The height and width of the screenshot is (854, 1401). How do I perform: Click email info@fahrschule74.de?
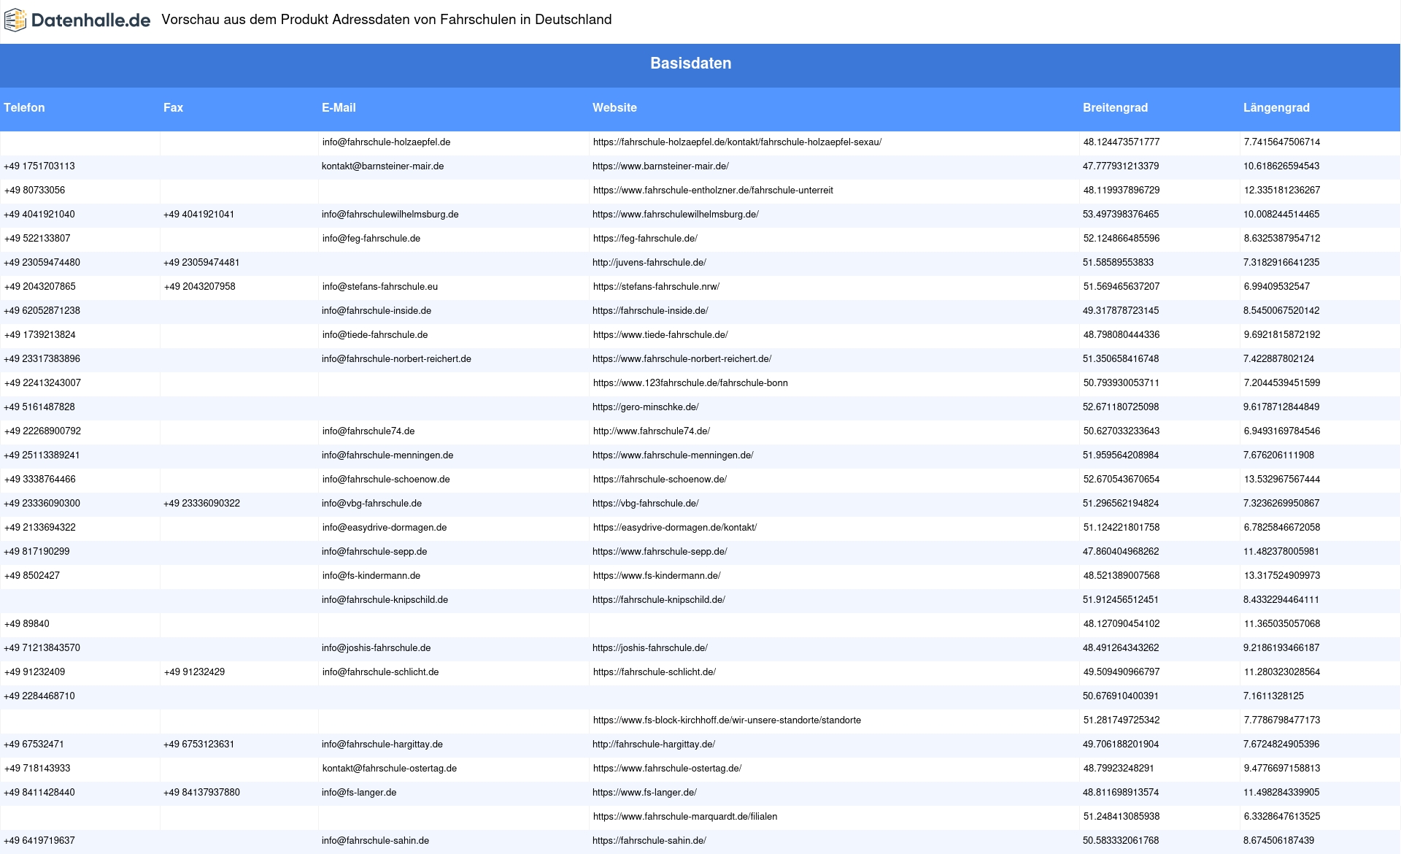tap(368, 431)
